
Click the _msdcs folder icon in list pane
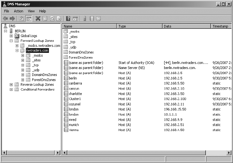[x=66, y=31]
